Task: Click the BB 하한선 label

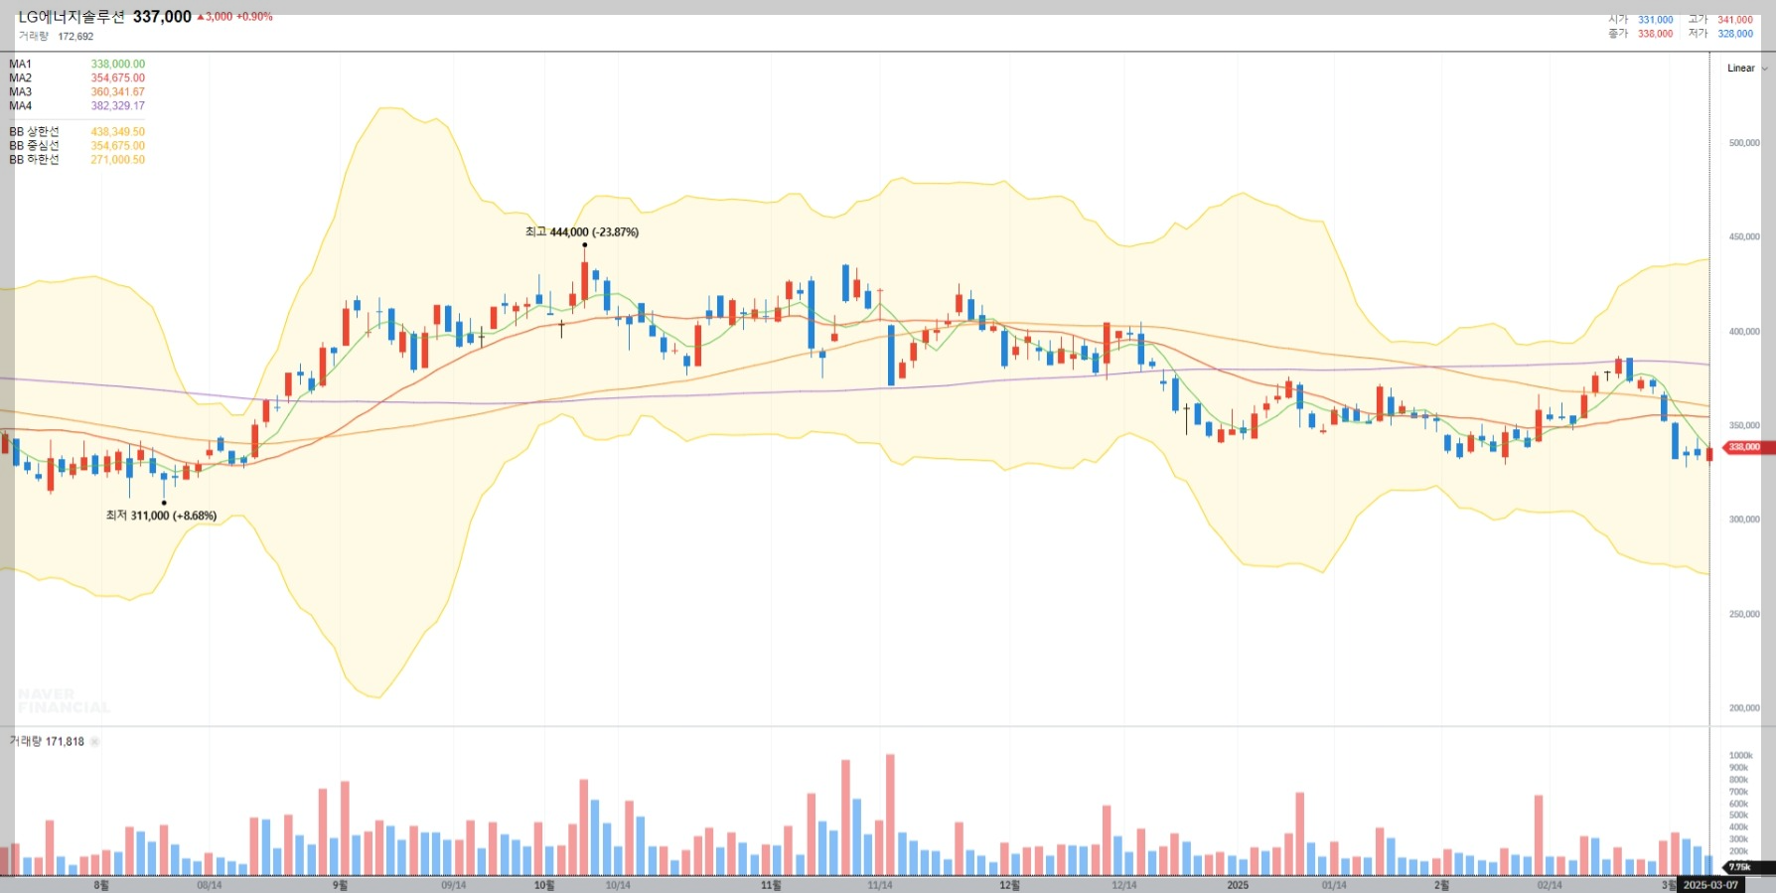Action: [x=34, y=160]
